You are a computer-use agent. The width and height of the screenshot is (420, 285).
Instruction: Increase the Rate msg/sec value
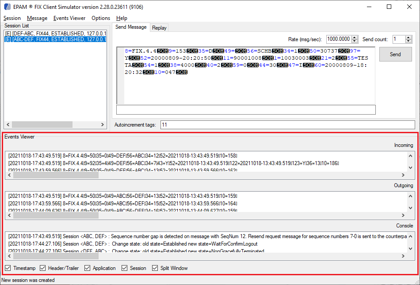click(x=355, y=38)
